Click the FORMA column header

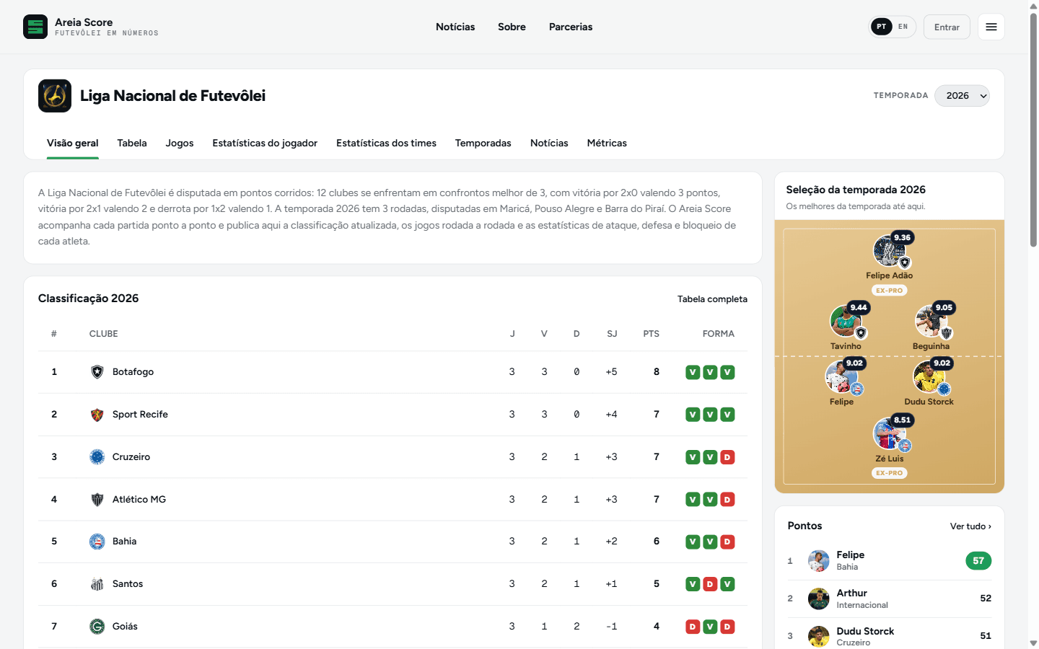[x=719, y=334]
